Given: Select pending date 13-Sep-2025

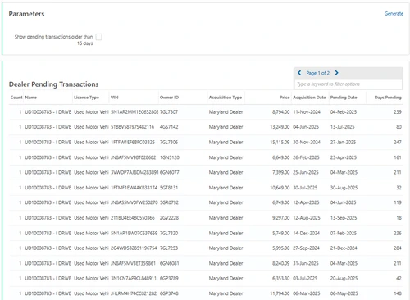Looking at the screenshot, I should coord(344,218).
